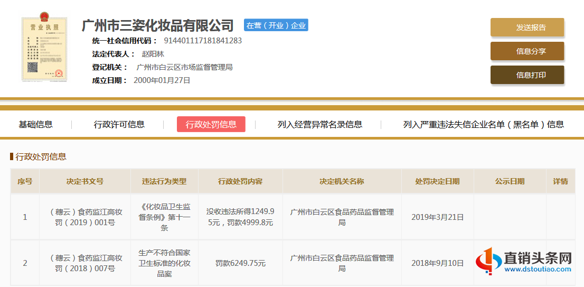Click the 发送报告 button
584x287 pixels.
527,27
